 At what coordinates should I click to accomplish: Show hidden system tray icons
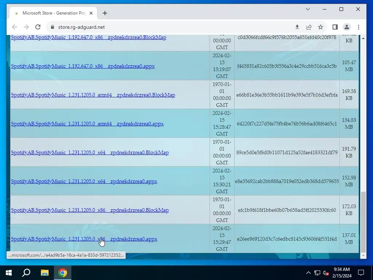click(308, 273)
